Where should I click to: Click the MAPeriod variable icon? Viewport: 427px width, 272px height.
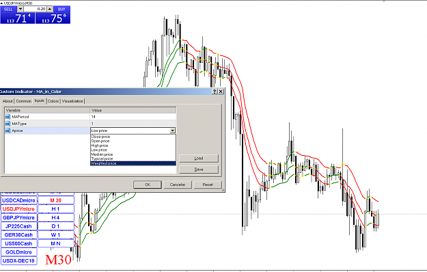point(8,117)
